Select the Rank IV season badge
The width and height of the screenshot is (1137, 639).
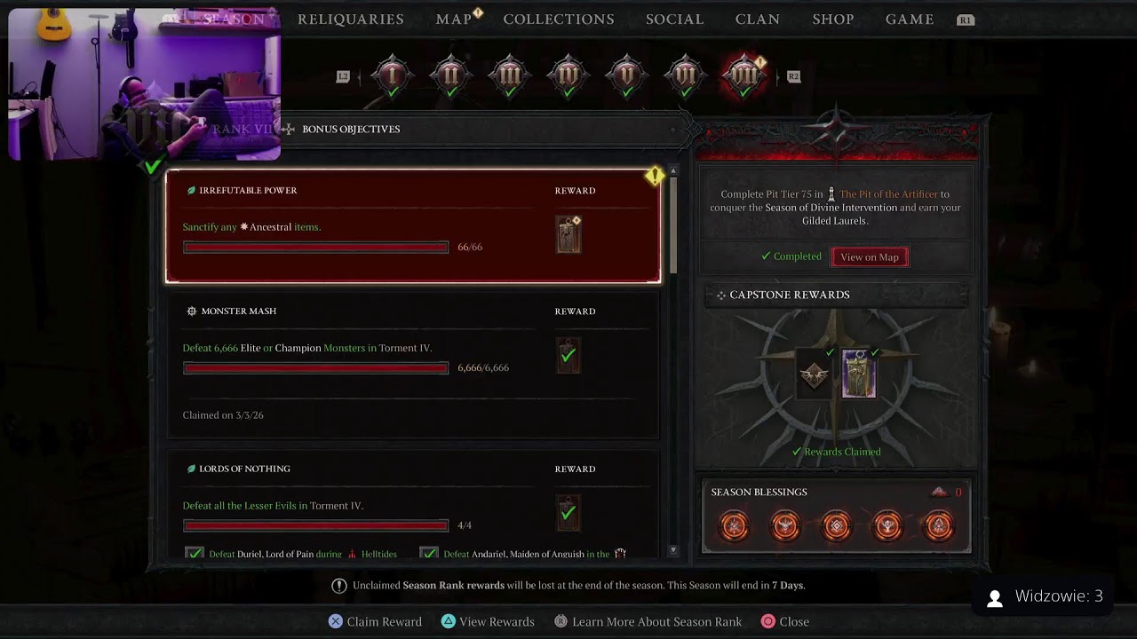[568, 76]
